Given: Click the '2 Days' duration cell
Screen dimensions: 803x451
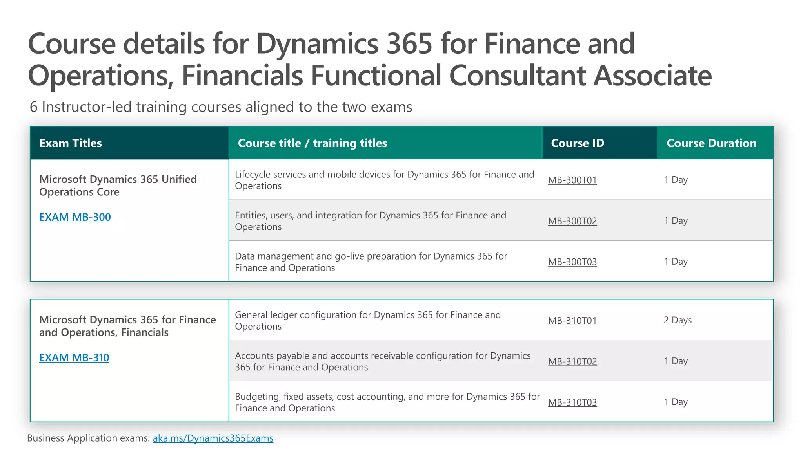Looking at the screenshot, I should pyautogui.click(x=678, y=320).
